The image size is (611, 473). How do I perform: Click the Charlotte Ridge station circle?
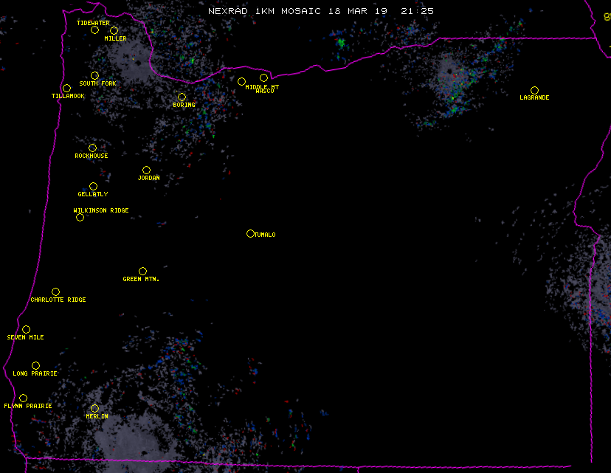[55, 292]
